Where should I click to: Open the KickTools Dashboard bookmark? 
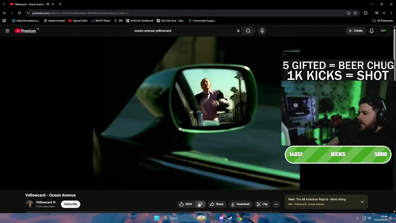pos(140,21)
